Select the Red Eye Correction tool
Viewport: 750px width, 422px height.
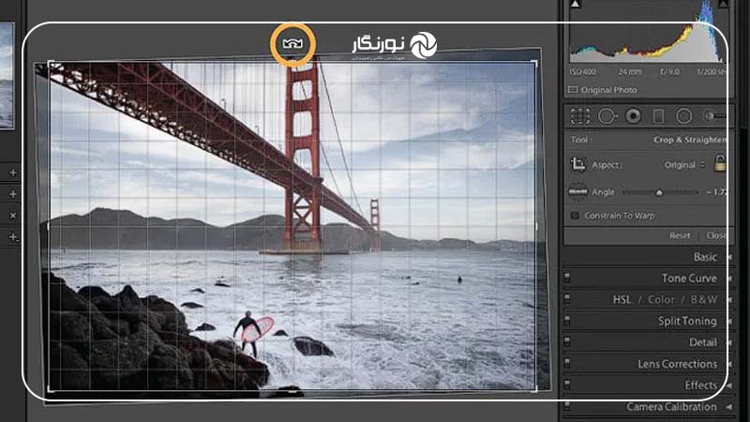tap(634, 116)
